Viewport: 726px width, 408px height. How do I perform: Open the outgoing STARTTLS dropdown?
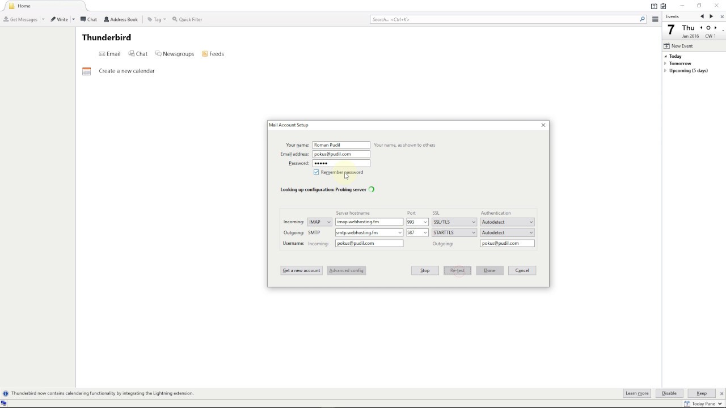pyautogui.click(x=454, y=232)
